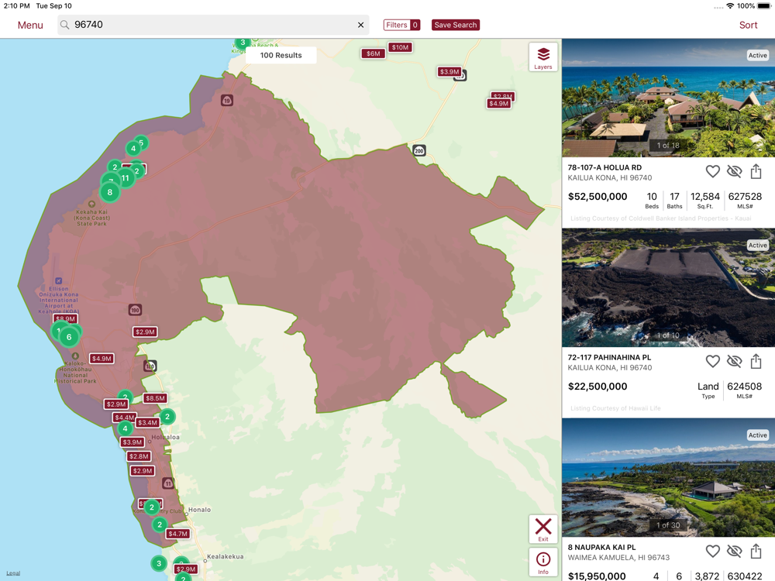Select the $4.4M map price marker
Screen dimensions: 775x581
(x=124, y=418)
